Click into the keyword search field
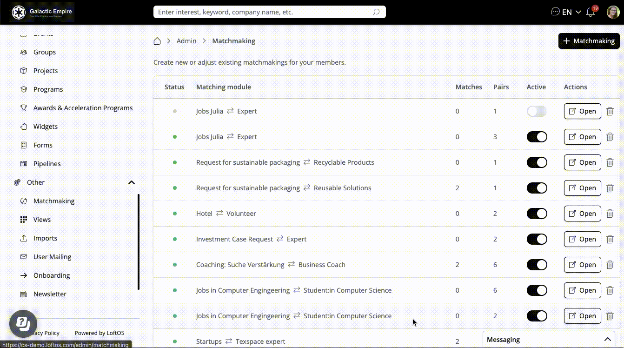The image size is (624, 348). point(263,12)
